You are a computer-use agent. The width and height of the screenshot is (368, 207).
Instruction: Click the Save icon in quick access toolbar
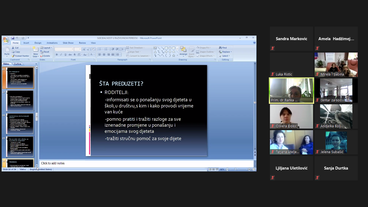(13, 38)
